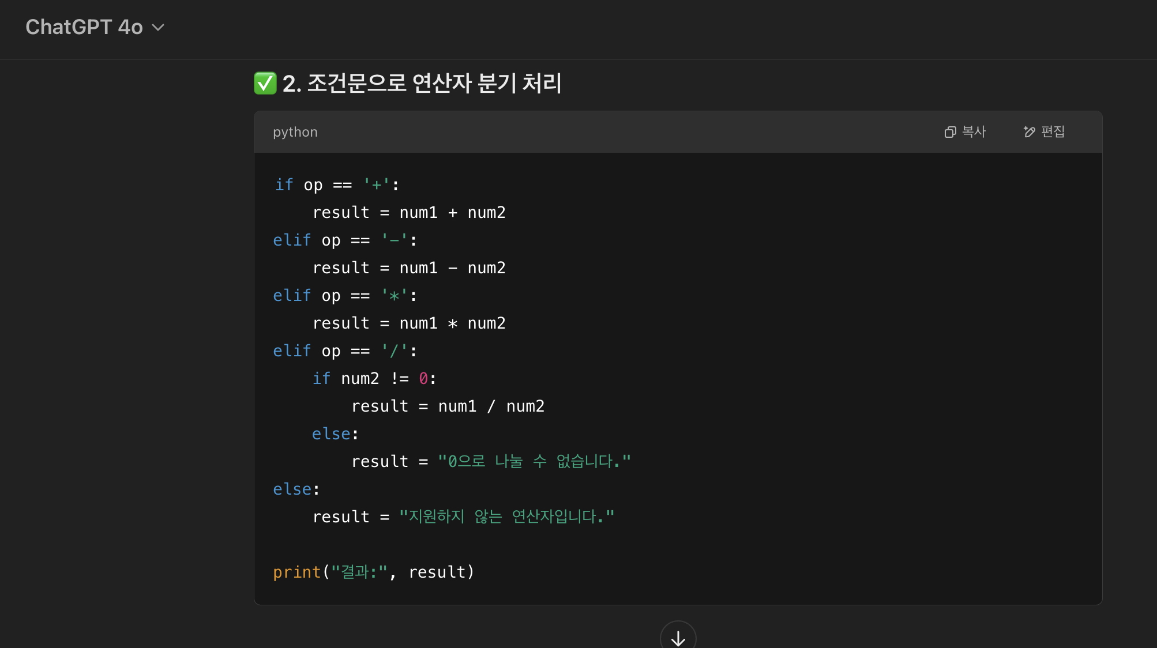Viewport: 1157px width, 648px height.
Task: Click the 복사 text label
Action: click(974, 132)
